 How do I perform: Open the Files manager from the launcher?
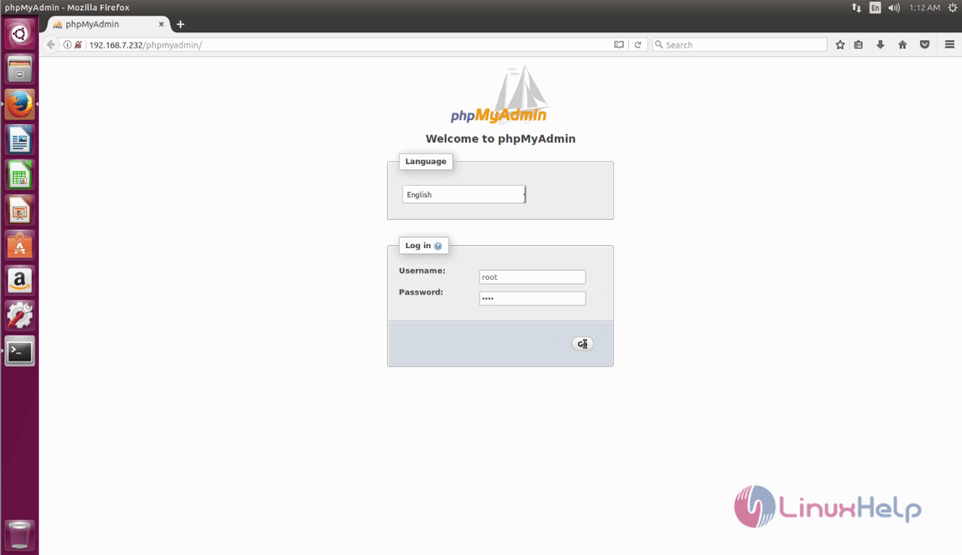20,69
